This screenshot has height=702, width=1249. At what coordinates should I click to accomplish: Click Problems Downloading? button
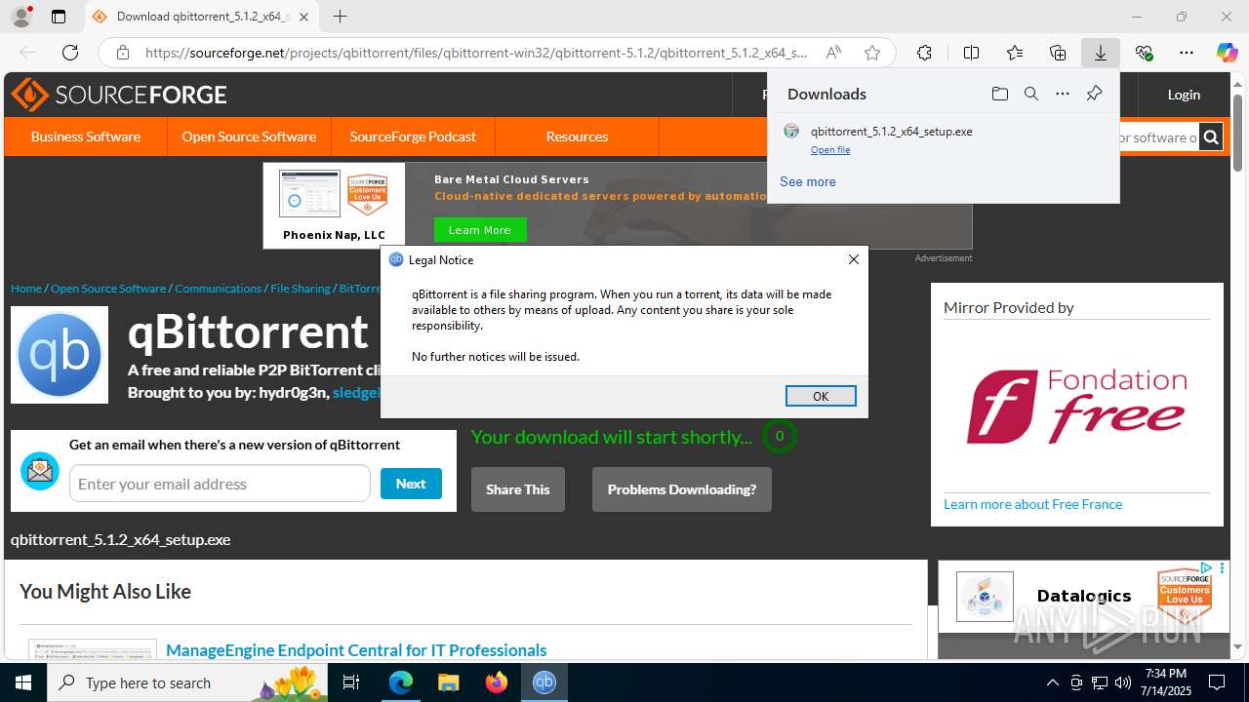(x=682, y=489)
